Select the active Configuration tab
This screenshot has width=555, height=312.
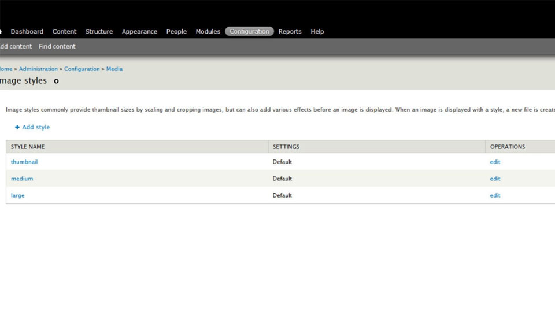(250, 31)
